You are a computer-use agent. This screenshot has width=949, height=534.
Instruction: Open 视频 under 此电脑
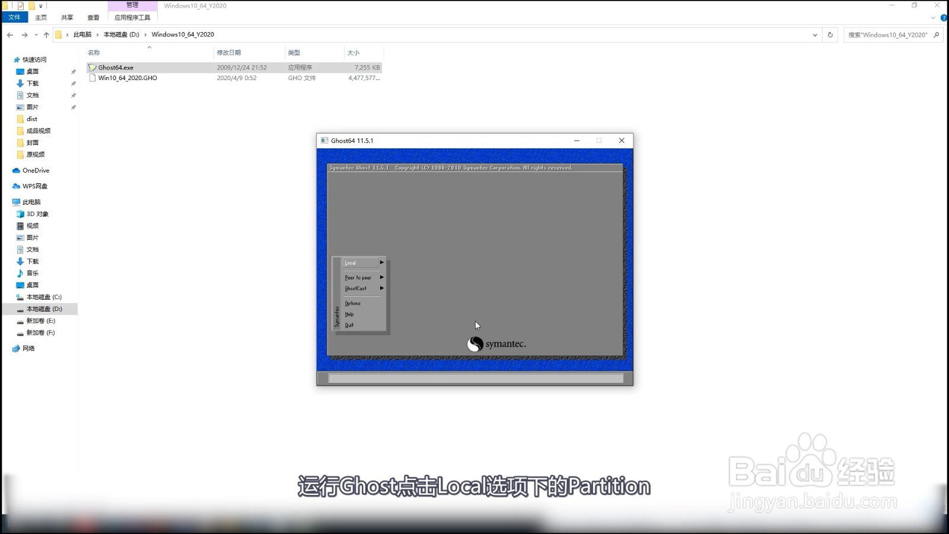33,225
